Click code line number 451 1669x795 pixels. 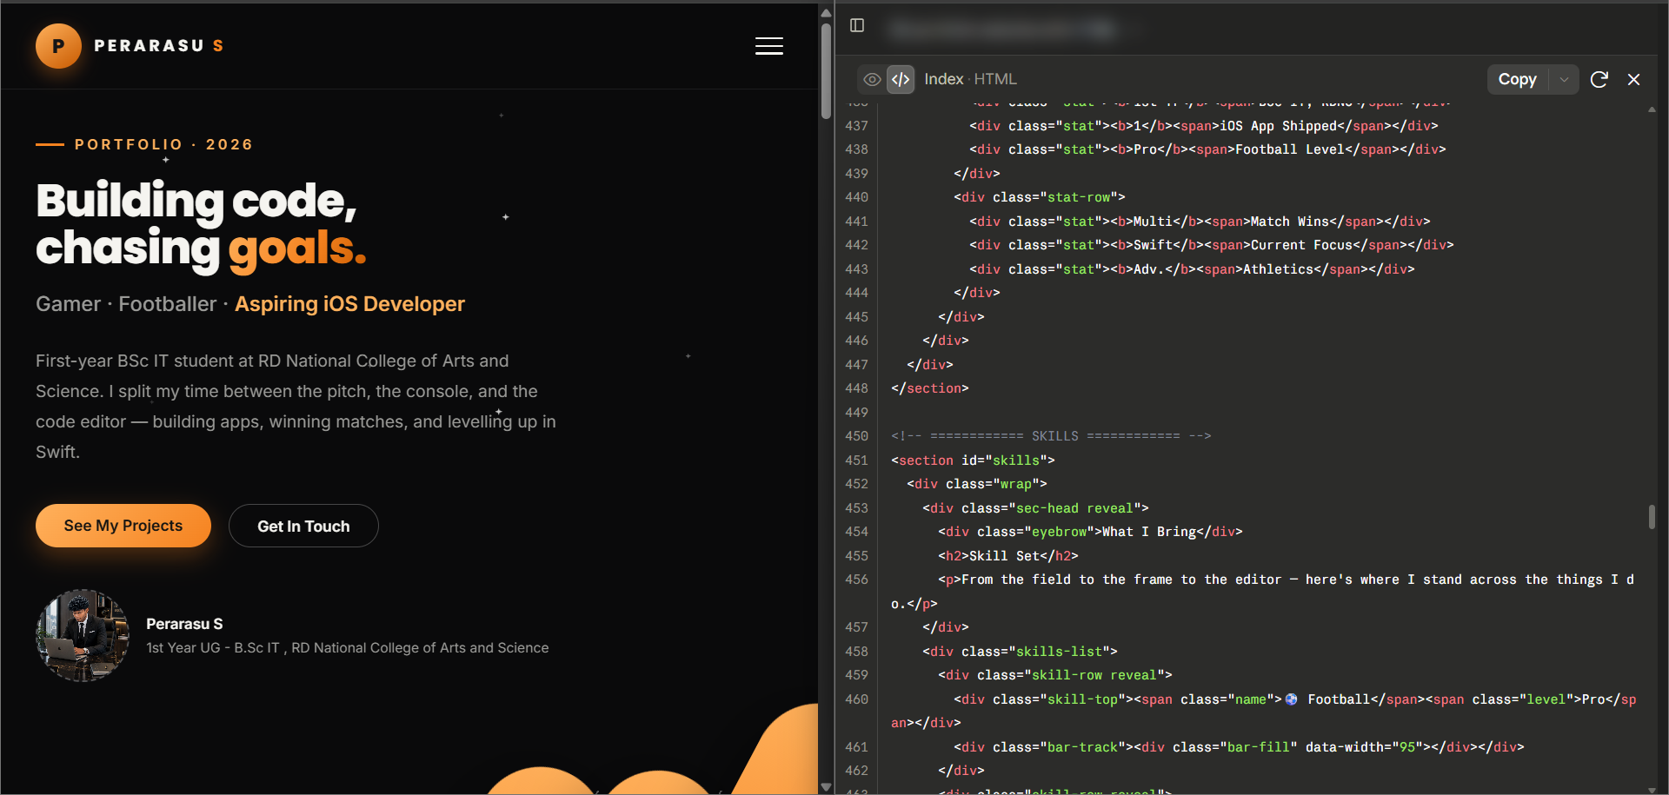point(856,460)
